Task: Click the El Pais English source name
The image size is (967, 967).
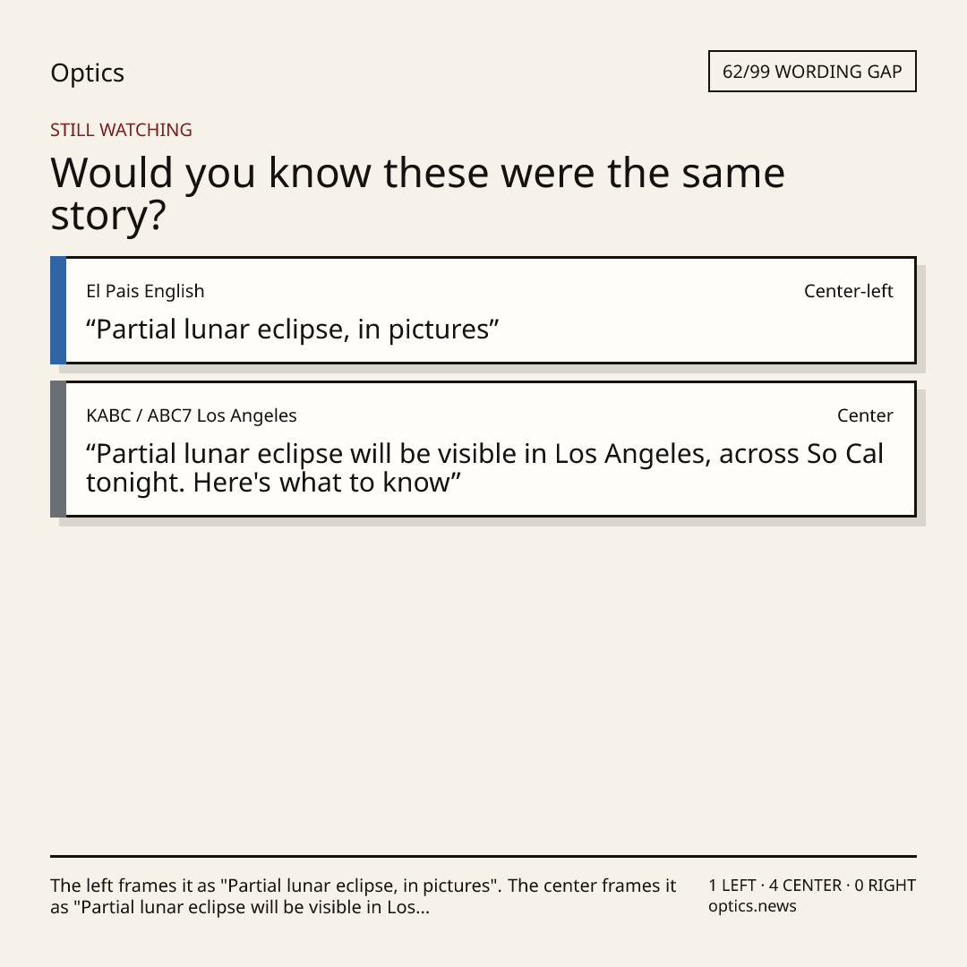Action: (145, 291)
